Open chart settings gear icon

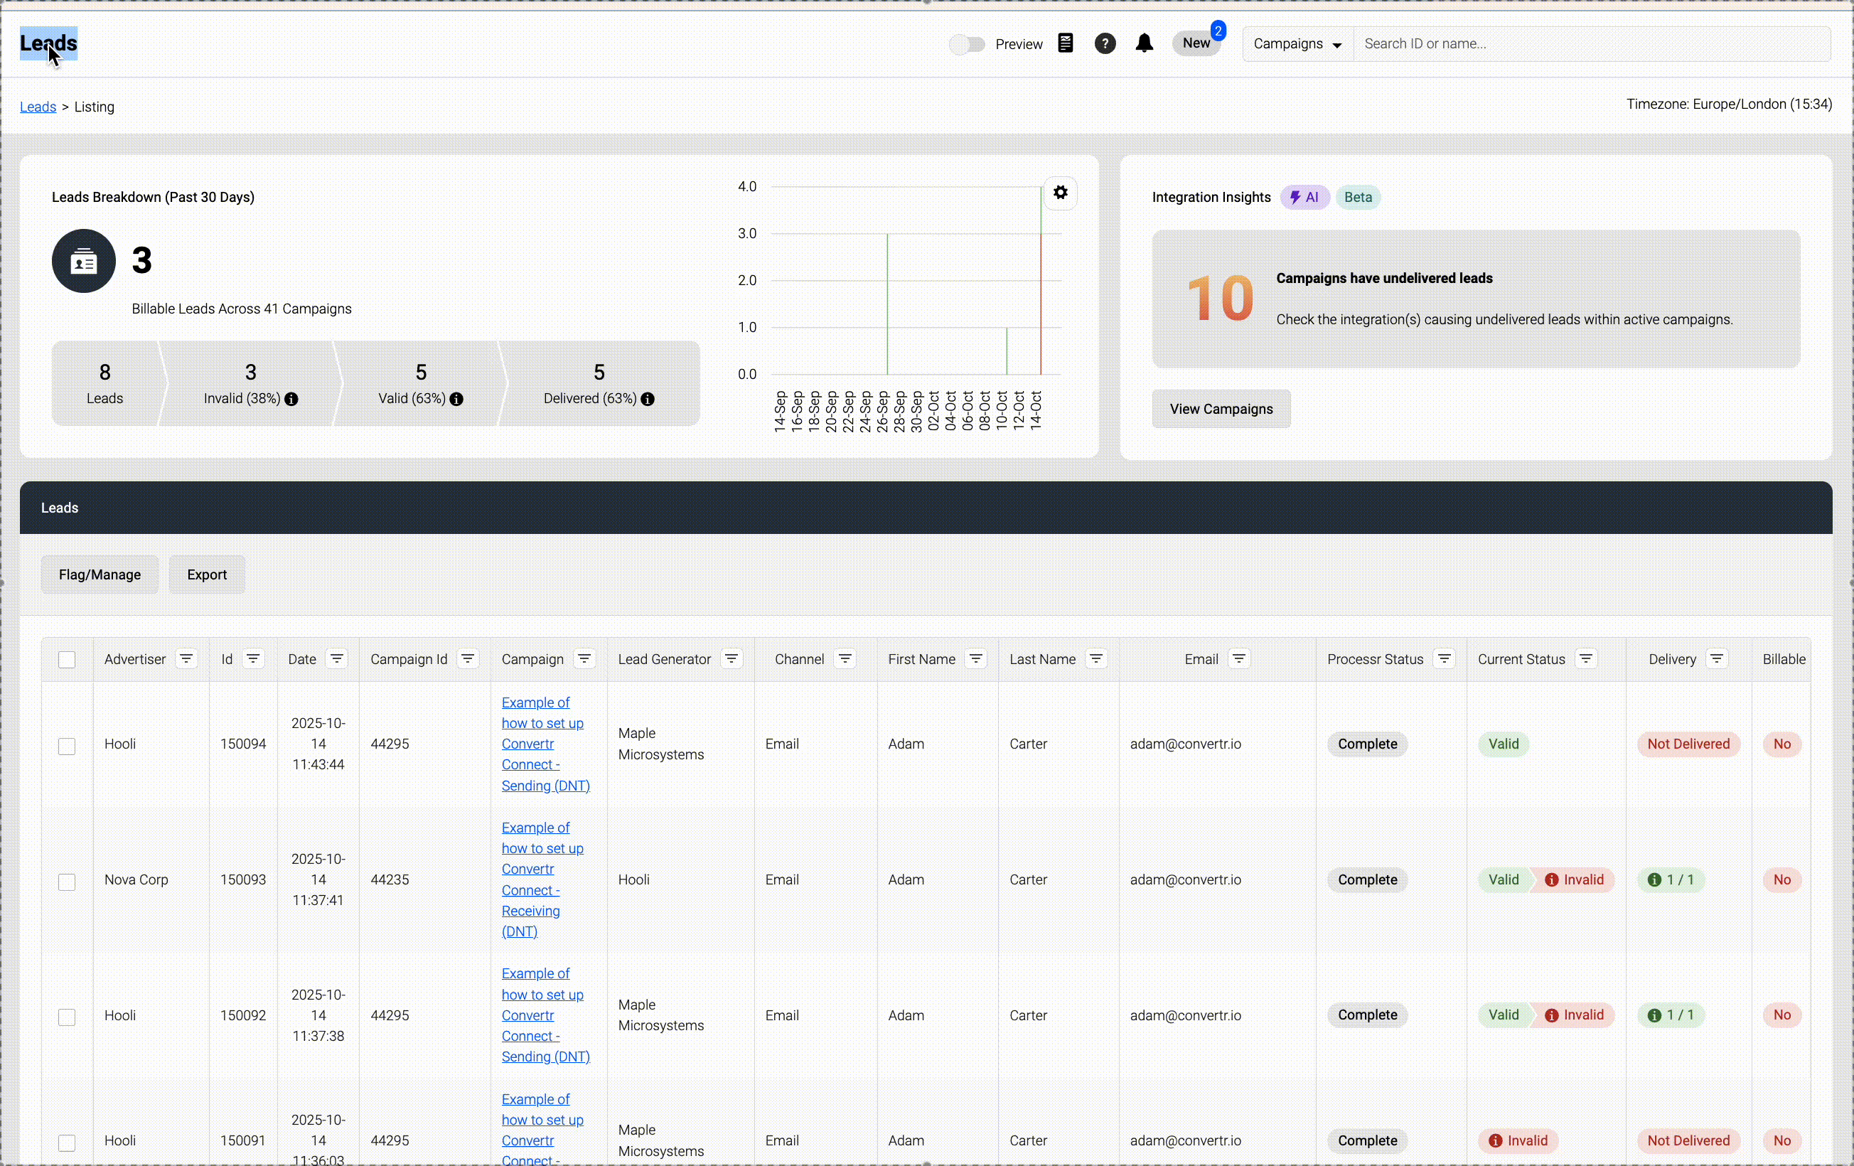click(1060, 193)
